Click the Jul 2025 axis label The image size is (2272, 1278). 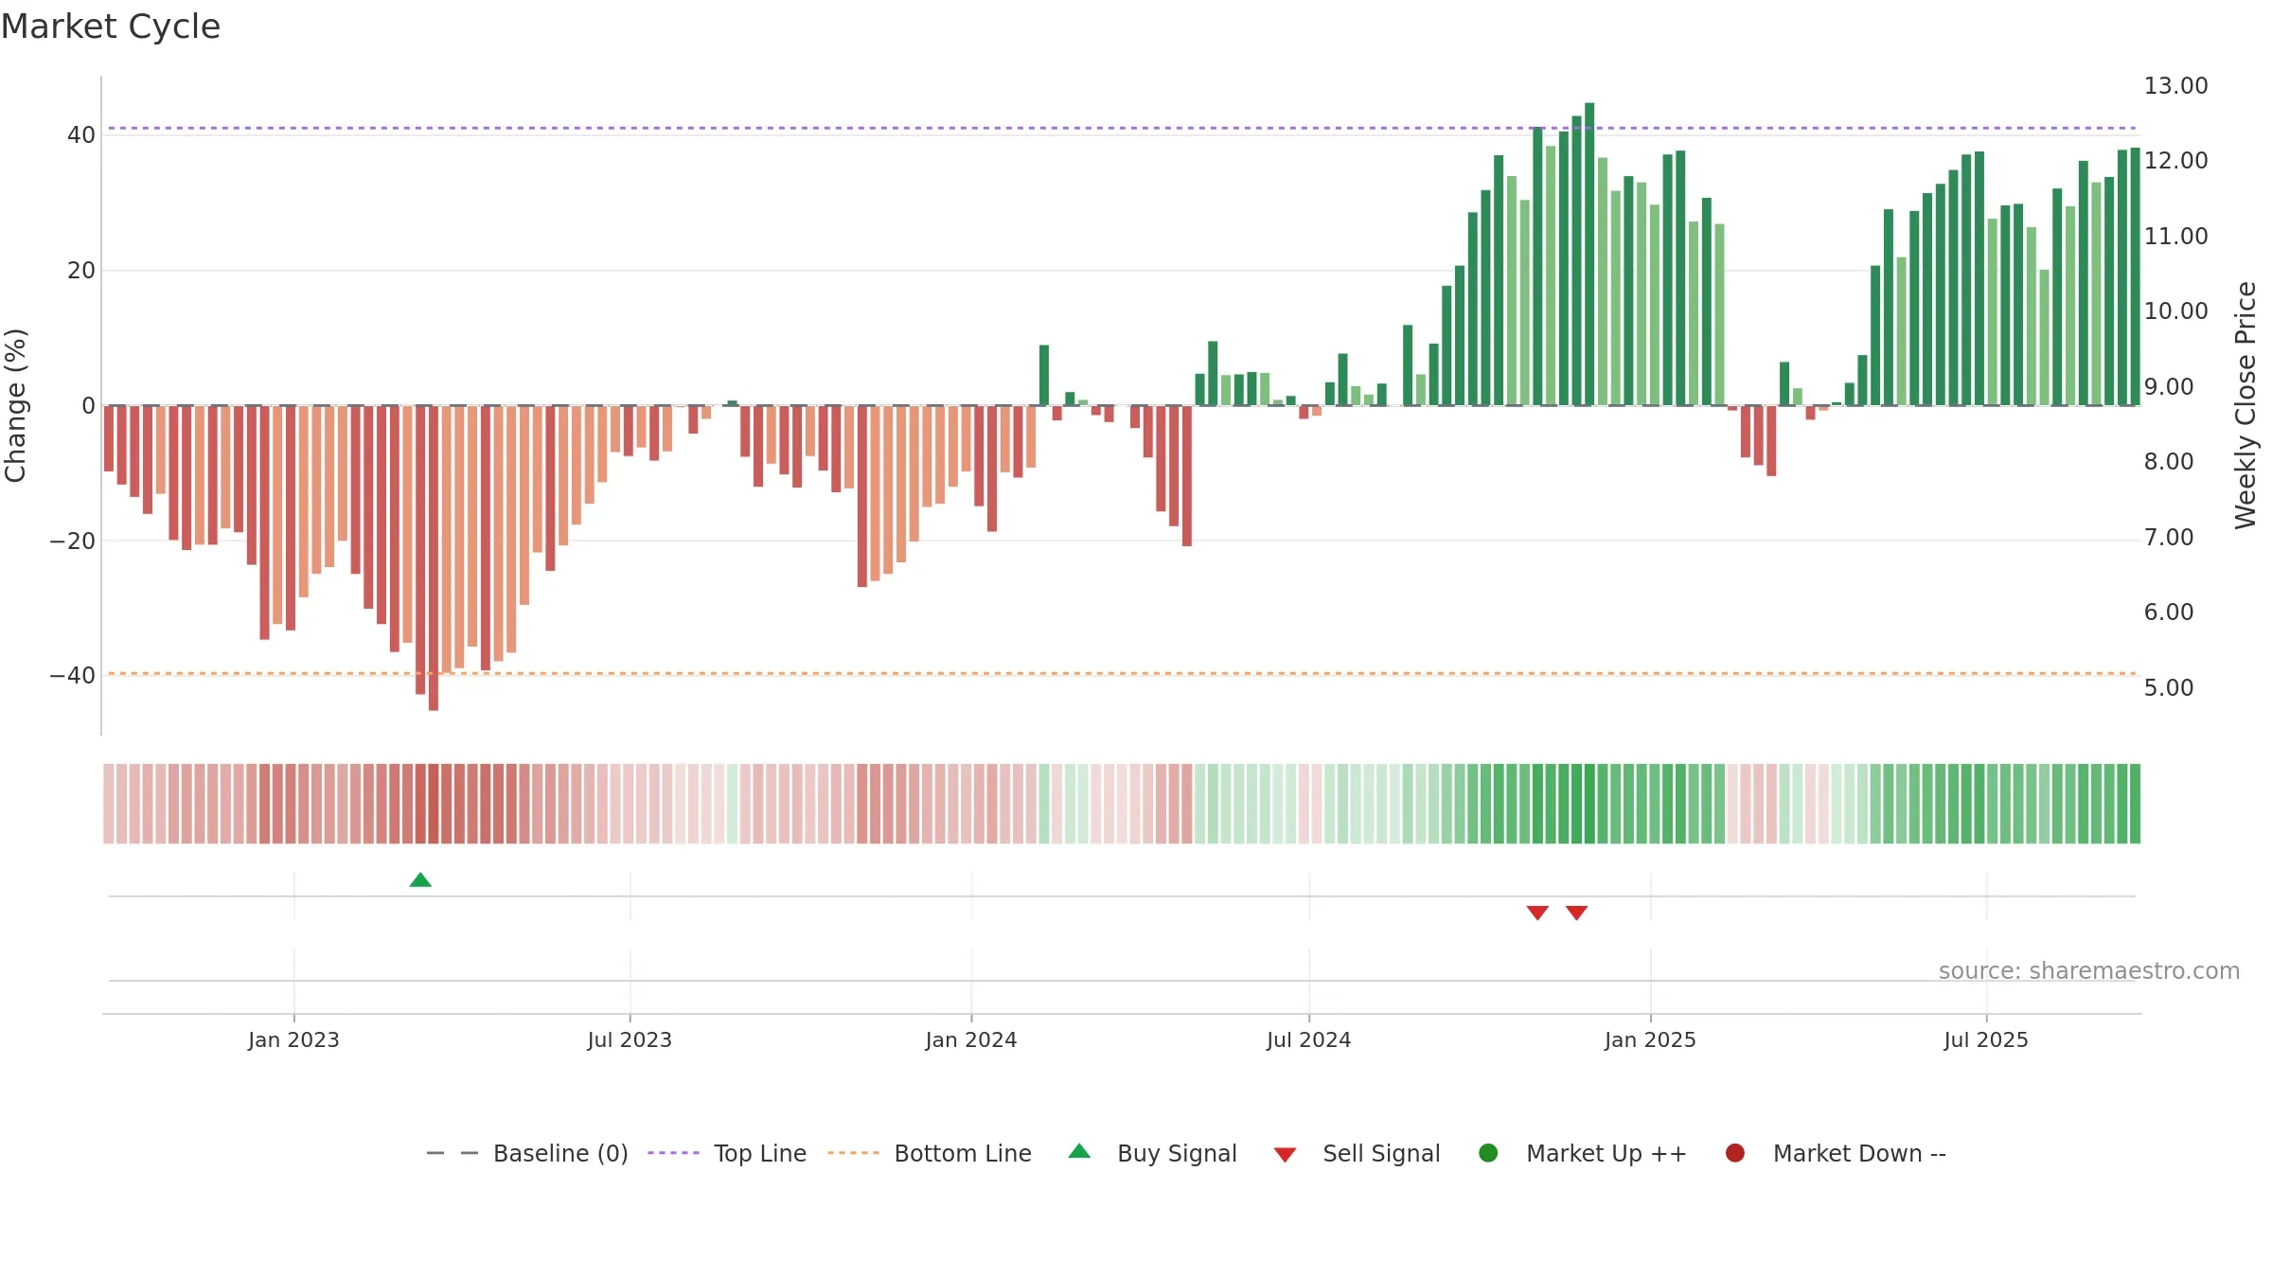(x=1986, y=1039)
